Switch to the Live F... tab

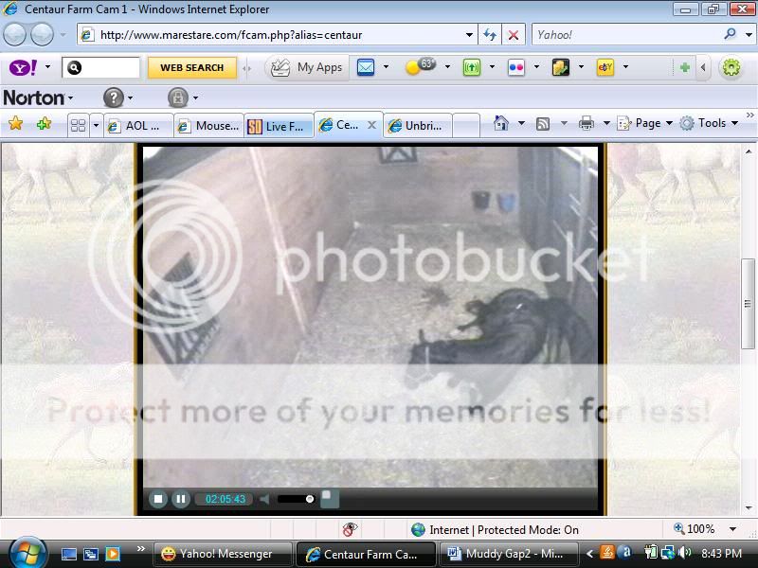pos(279,127)
